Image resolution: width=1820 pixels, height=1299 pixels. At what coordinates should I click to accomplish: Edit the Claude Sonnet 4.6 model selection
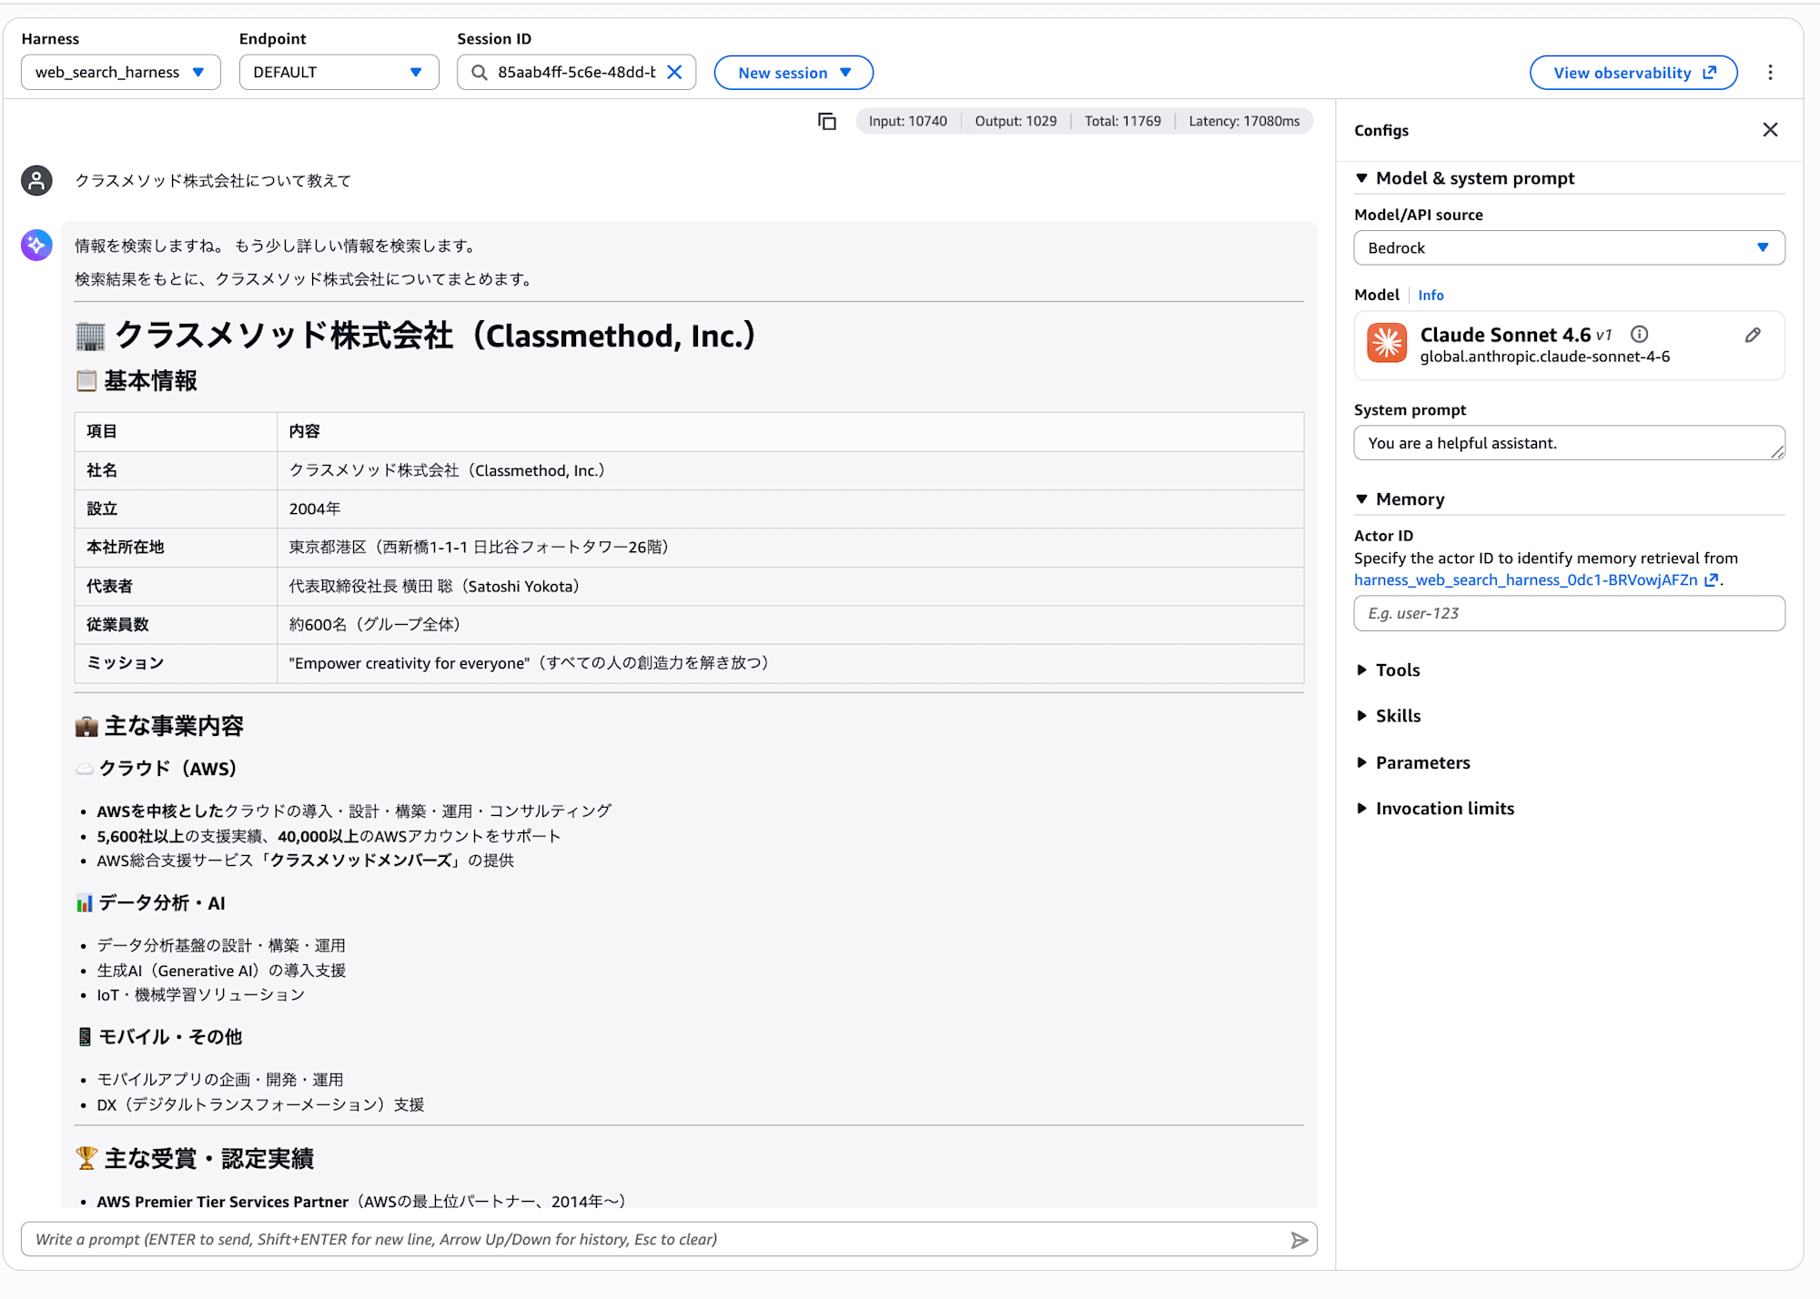tap(1753, 335)
